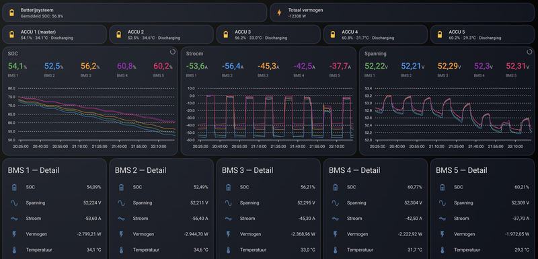Click BMS 5 Detail SOC battery icon
The height and width of the screenshot is (259, 538).
pos(443,187)
